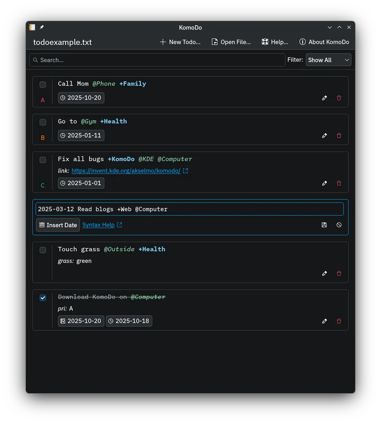Open About KomoDo
The height and width of the screenshot is (424, 381).
tap(324, 42)
